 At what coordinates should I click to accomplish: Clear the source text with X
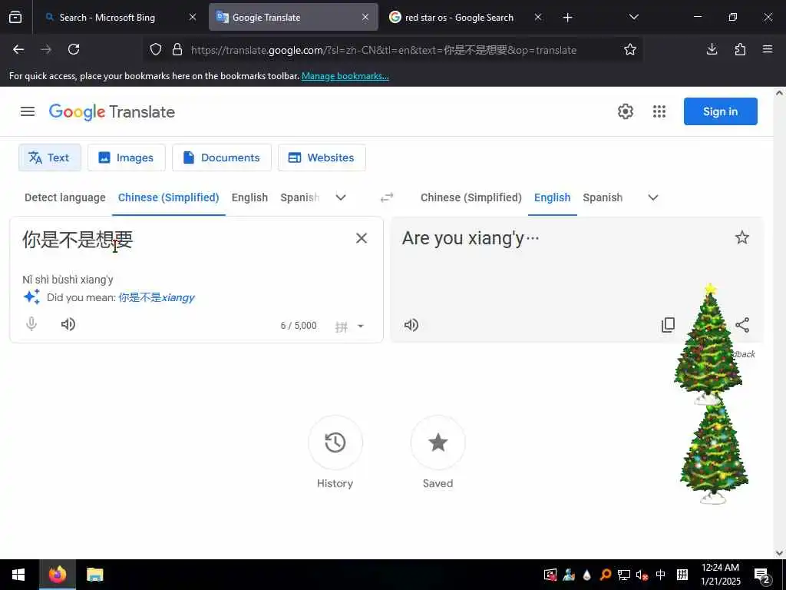tap(362, 238)
